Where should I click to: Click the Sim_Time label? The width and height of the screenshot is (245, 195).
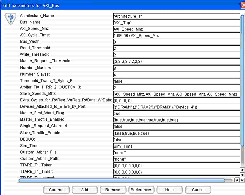(x=30, y=146)
